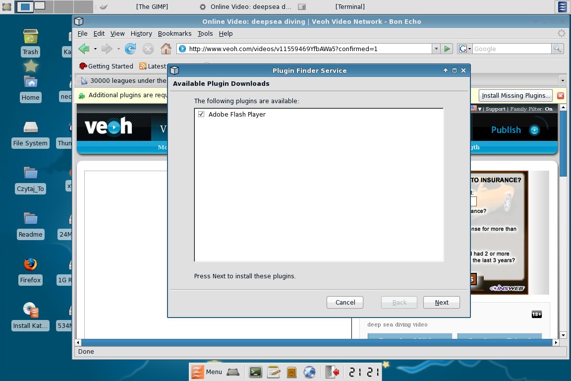Open the text editor notepad icon in the panel
Image resolution: width=571 pixels, height=381 pixels.
[x=274, y=372]
